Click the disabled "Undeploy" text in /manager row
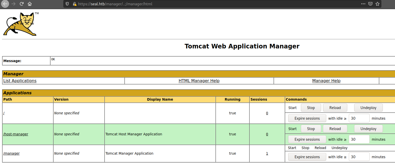Screen dimensions: 395x163 coord(339,148)
